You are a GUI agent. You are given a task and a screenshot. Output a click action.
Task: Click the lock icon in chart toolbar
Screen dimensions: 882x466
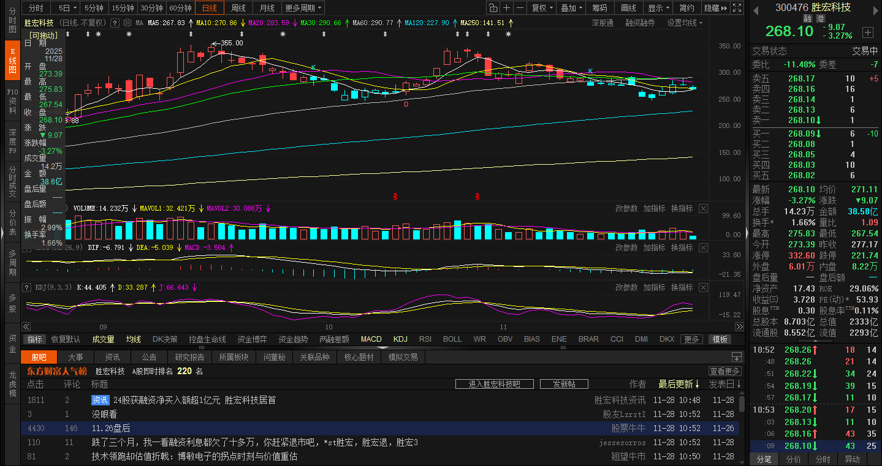coord(492,8)
